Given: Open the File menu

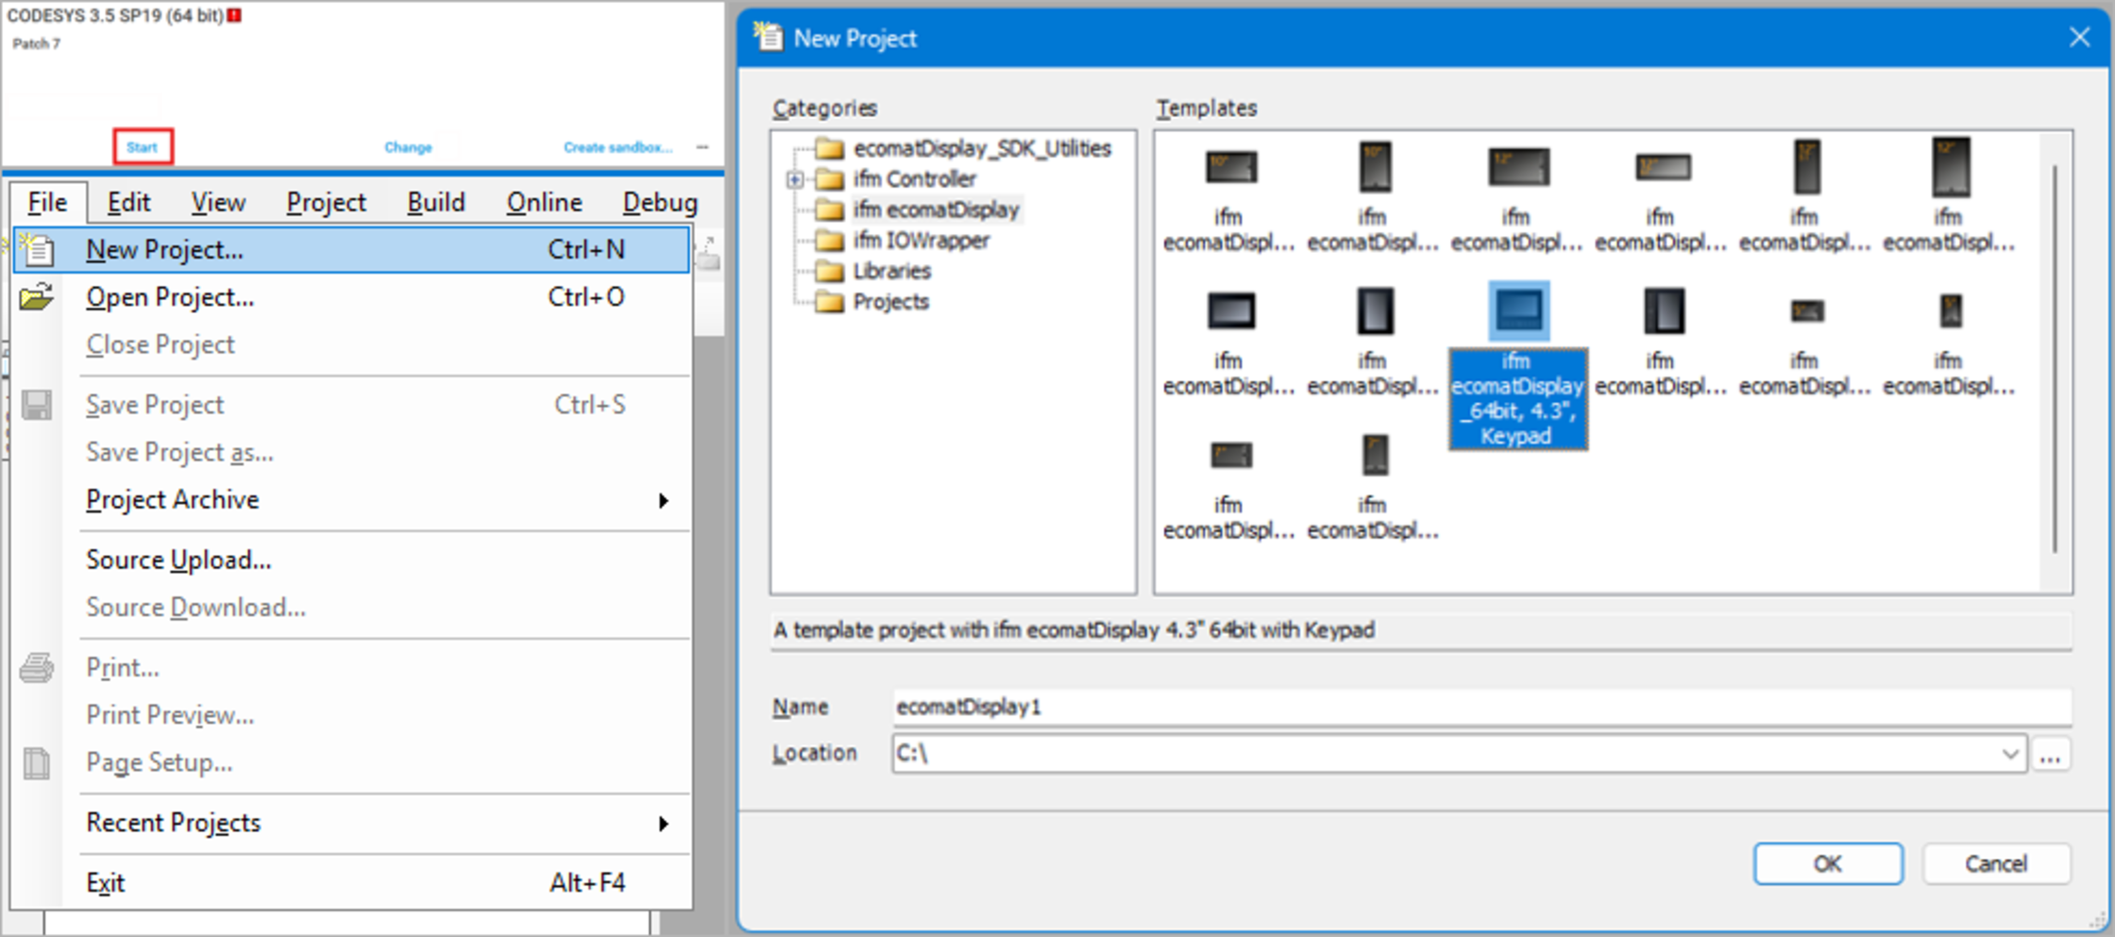Looking at the screenshot, I should coord(47,202).
